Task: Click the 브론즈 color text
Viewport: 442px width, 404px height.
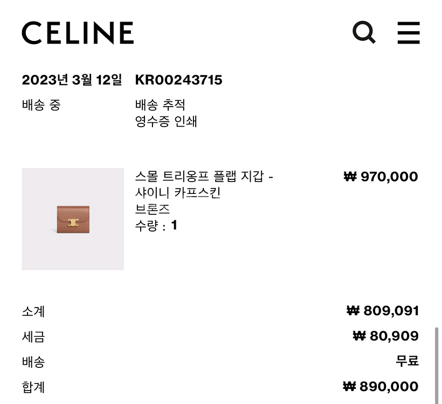Action: pyautogui.click(x=153, y=209)
